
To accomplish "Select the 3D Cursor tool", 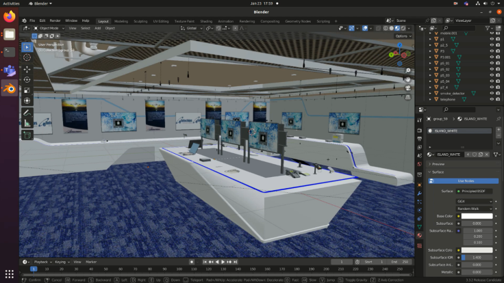I will tap(27, 58).
